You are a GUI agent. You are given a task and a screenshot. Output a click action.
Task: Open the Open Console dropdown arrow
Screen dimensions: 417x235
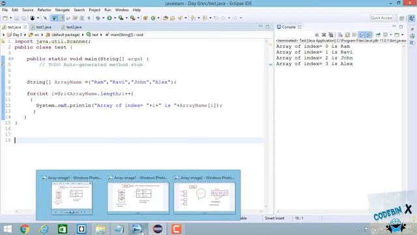[403, 35]
